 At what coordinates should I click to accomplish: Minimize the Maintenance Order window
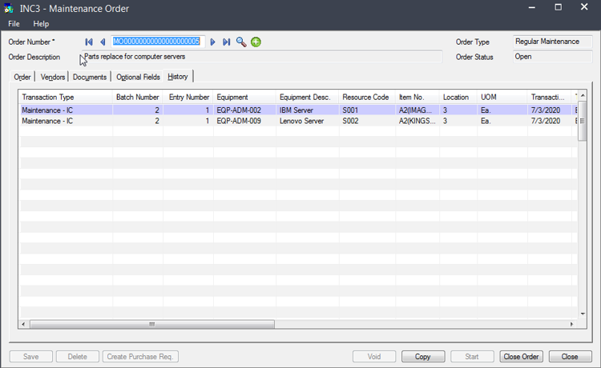531,8
